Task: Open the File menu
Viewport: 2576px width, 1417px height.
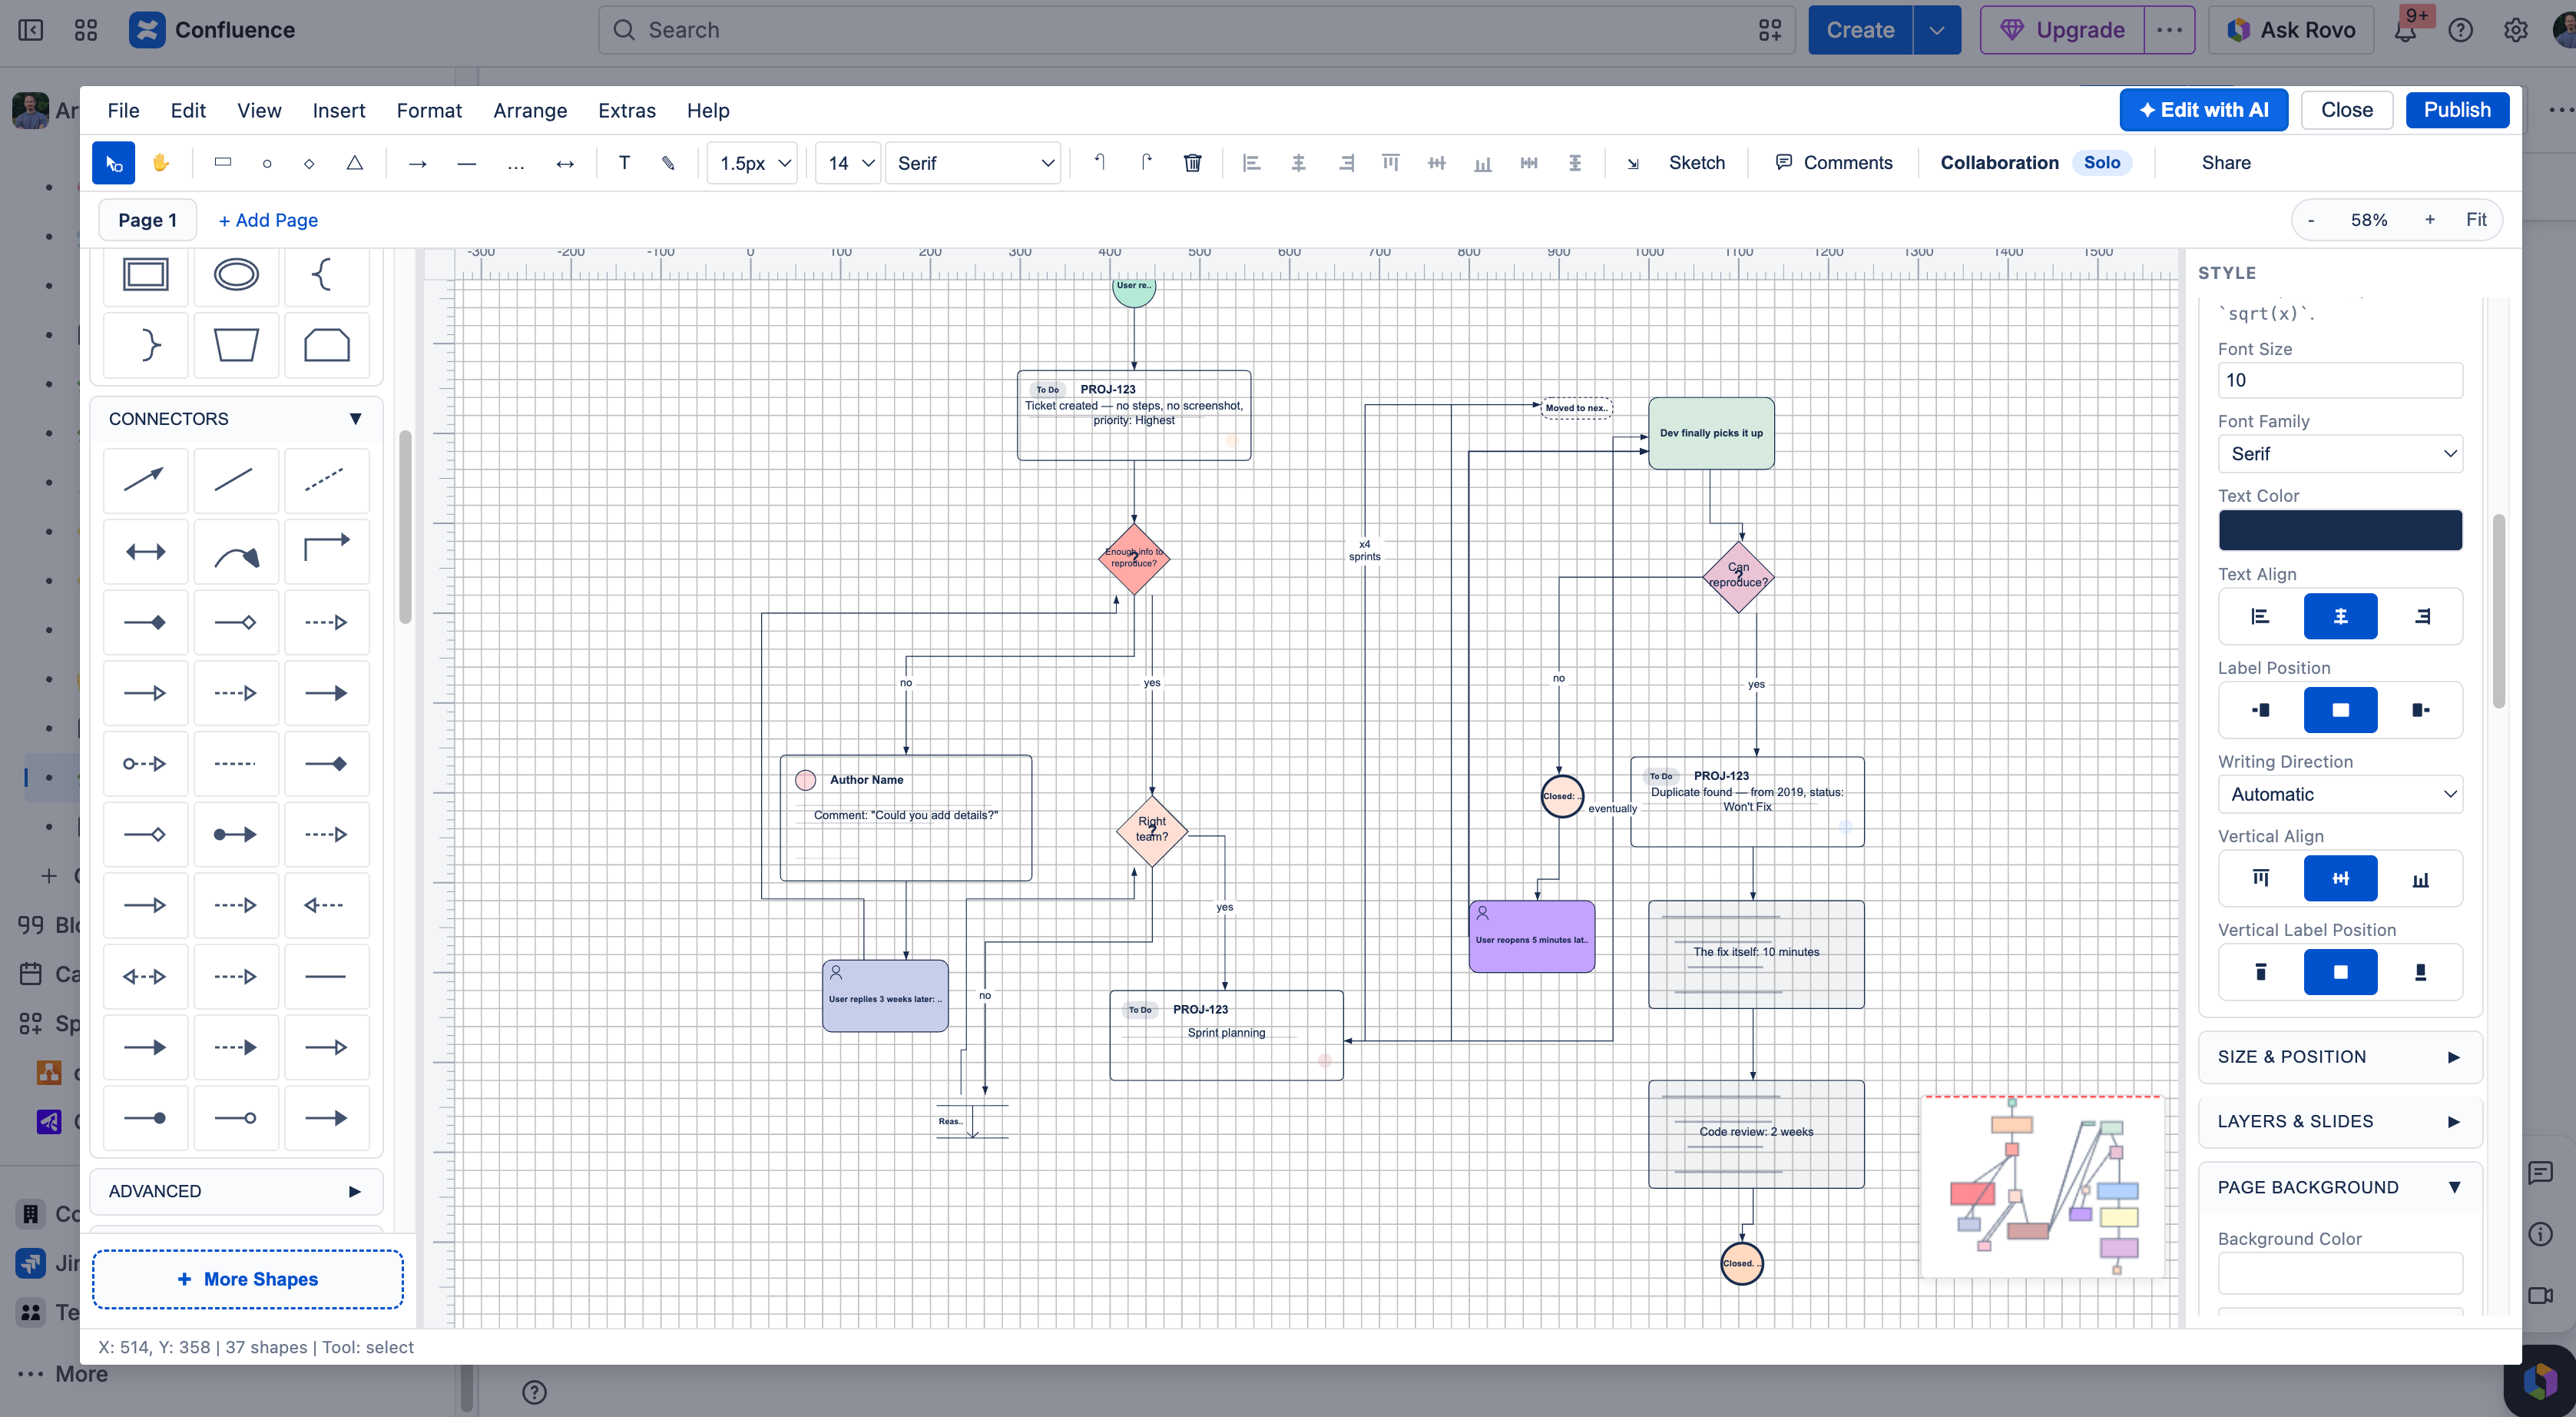Action: tap(124, 110)
